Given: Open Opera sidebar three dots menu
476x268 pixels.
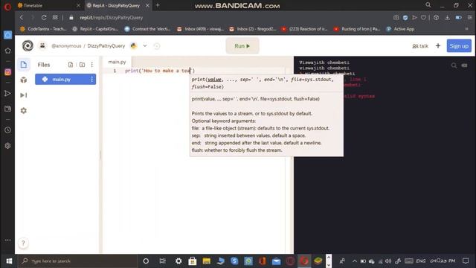Looking at the screenshot, I should (x=7, y=240).
